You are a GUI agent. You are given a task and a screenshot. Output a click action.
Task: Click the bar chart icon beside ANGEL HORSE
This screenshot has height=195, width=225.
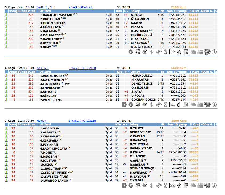pos(6,76)
